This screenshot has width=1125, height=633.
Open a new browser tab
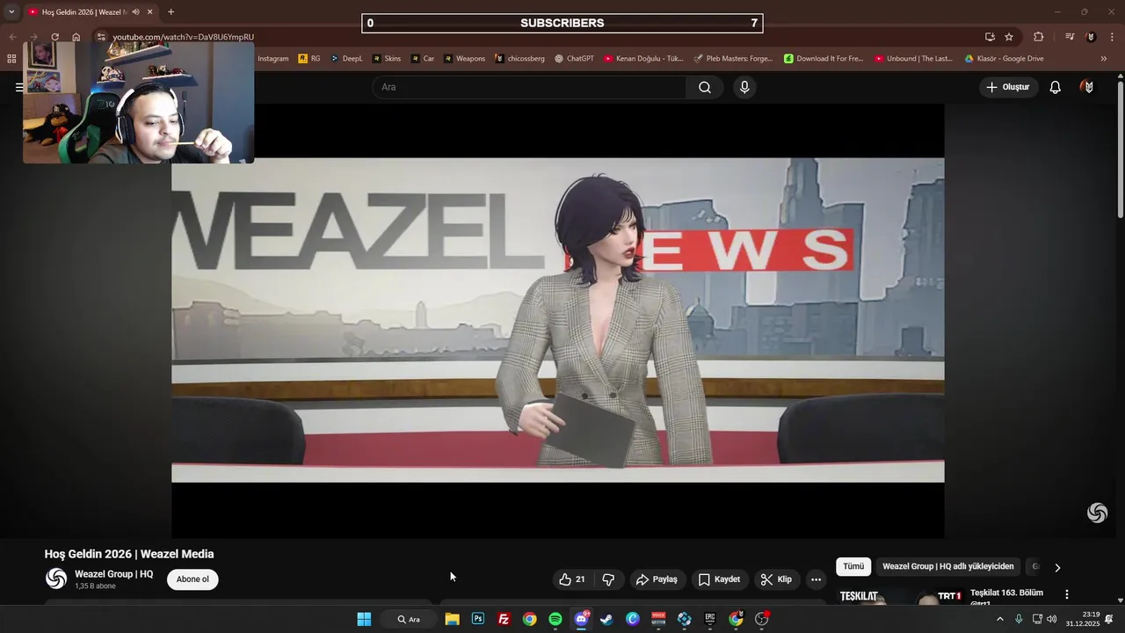[171, 11]
